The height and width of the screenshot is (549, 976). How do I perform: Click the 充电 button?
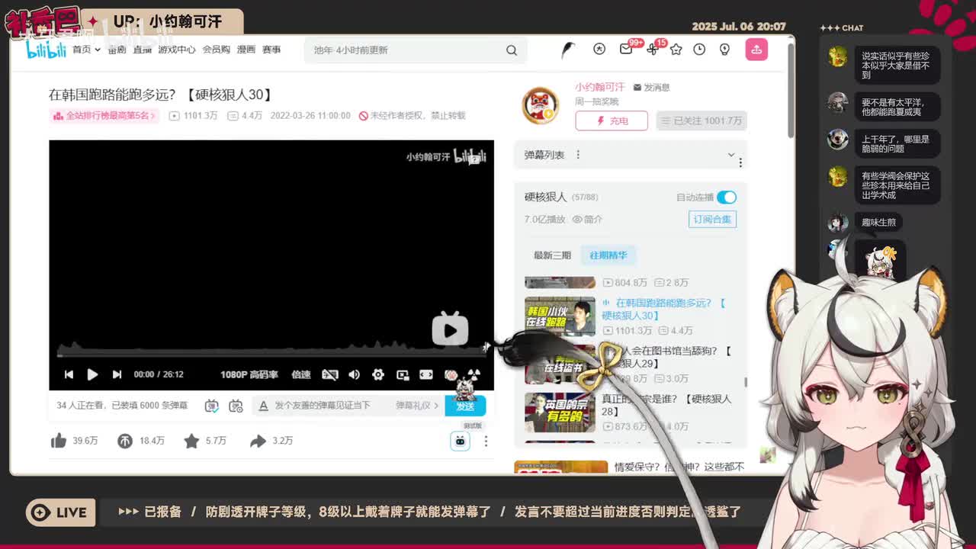(x=612, y=120)
